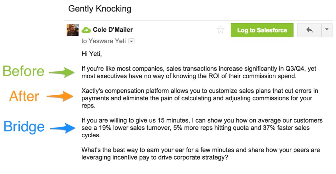Select the Gently Knocking subject line

point(100,9)
